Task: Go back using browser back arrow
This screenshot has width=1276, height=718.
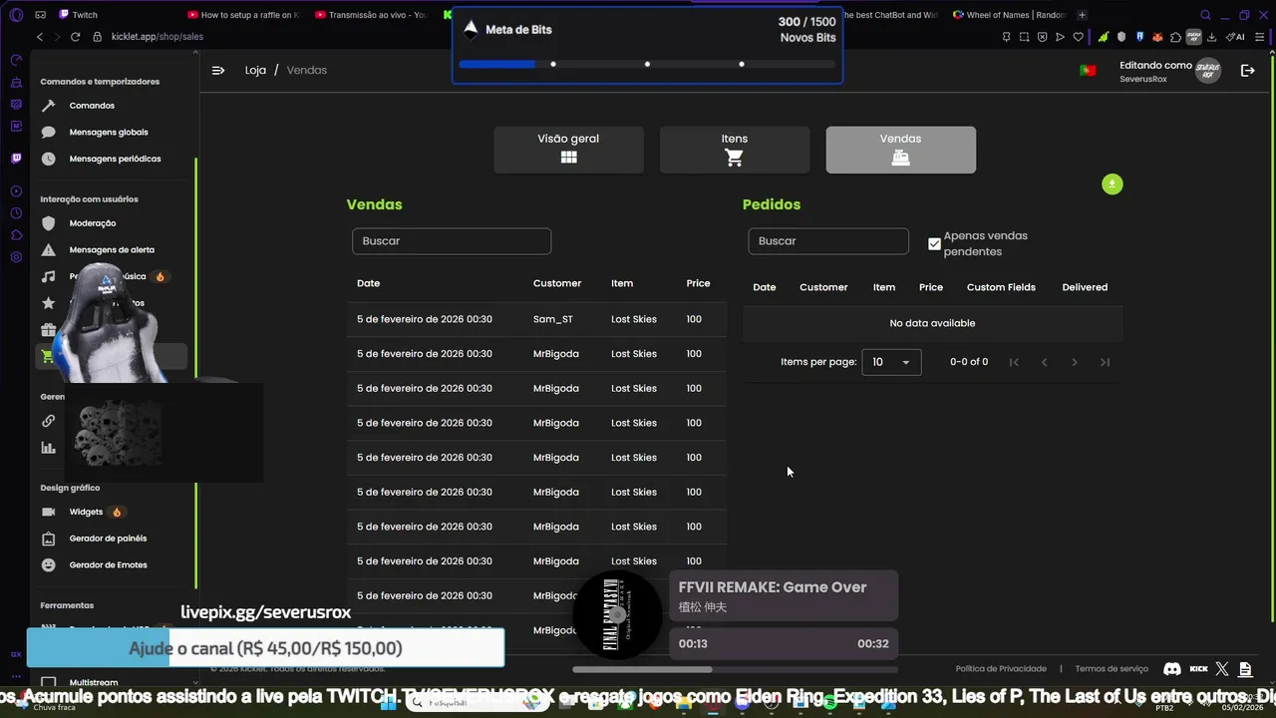Action: pos(40,37)
